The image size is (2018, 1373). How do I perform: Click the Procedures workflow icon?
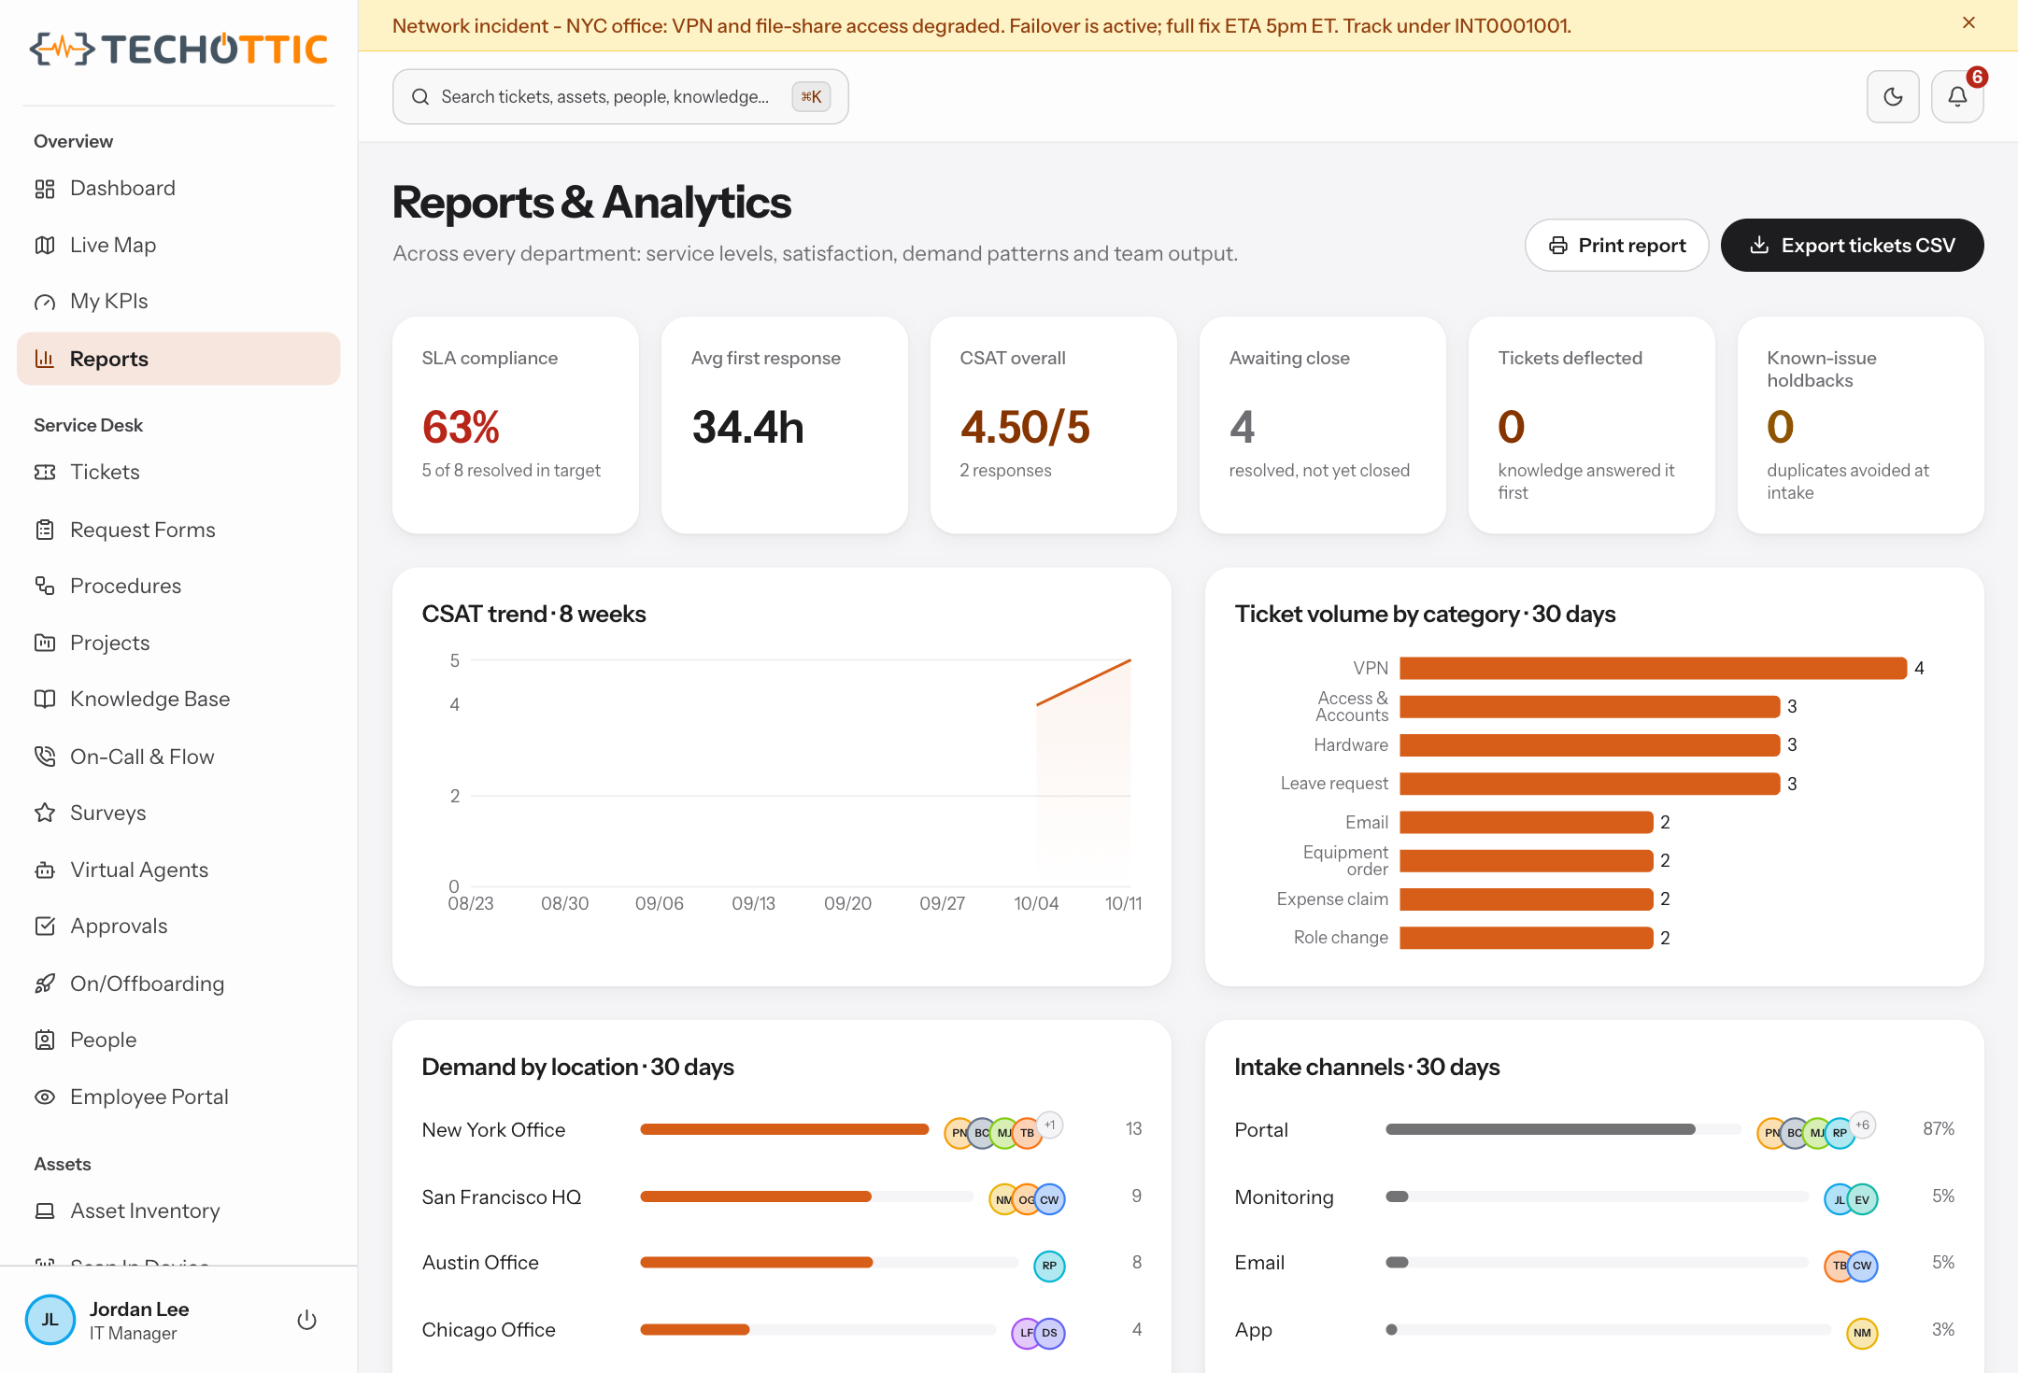point(45,586)
